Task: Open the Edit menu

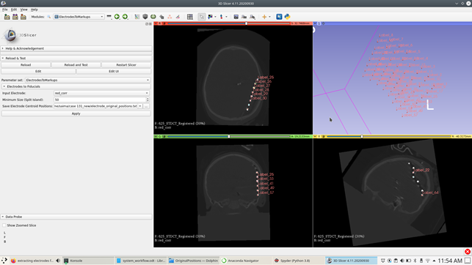Action: [14, 10]
